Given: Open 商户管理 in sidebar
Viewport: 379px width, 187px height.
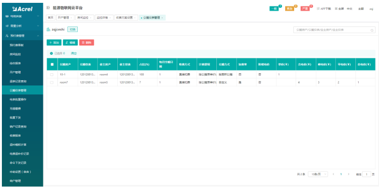Looking at the screenshot, I should (23, 181).
